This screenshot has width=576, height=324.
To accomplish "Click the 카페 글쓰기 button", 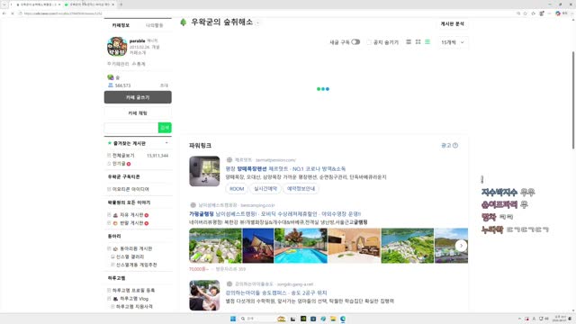I will point(138,97).
